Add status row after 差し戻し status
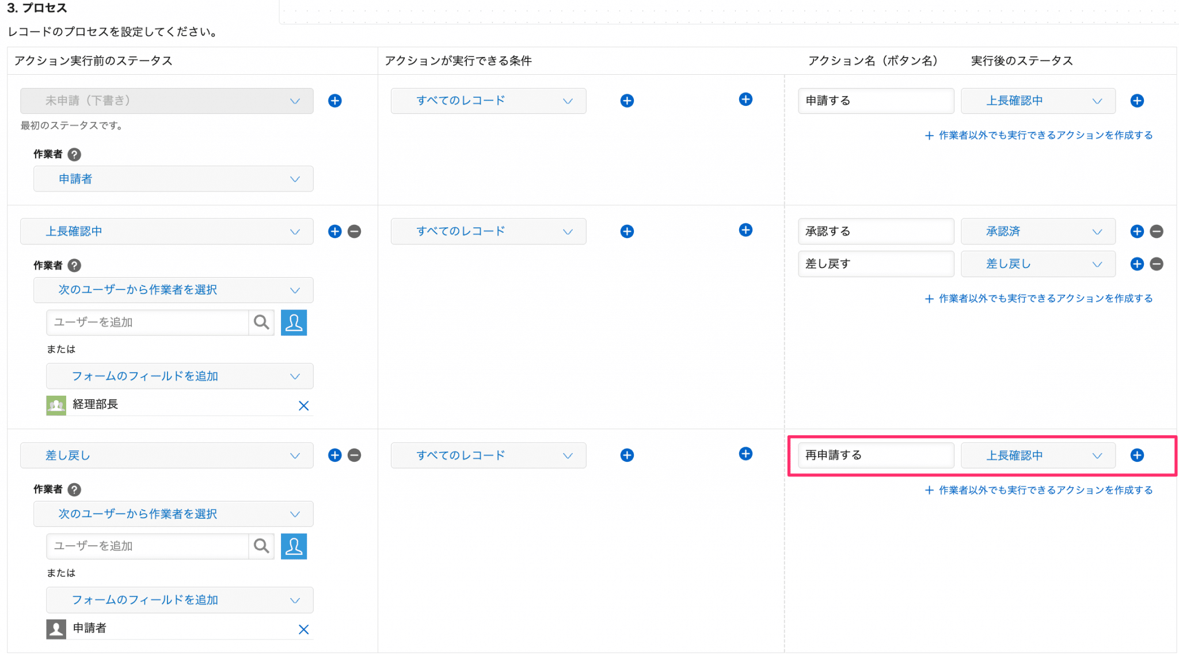This screenshot has width=1179, height=655. click(334, 455)
